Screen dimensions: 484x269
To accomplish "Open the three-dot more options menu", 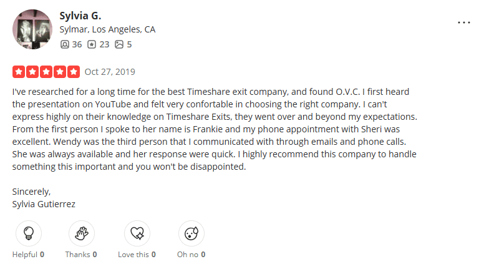I will pos(464,22).
